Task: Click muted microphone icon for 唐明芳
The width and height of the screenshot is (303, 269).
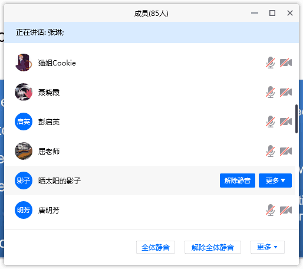Action: (x=271, y=210)
